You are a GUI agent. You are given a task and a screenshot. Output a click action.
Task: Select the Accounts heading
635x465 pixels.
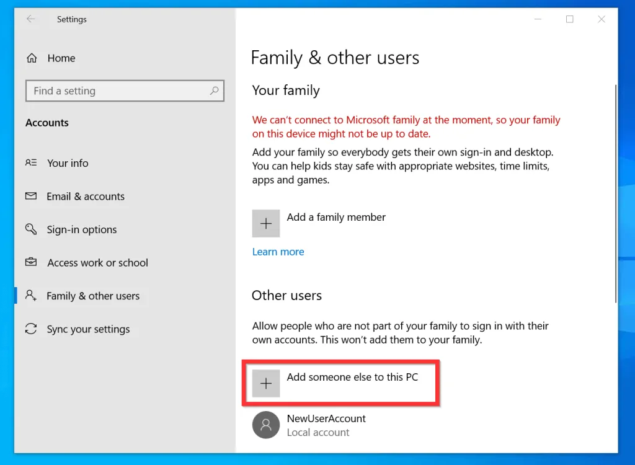[x=47, y=122]
